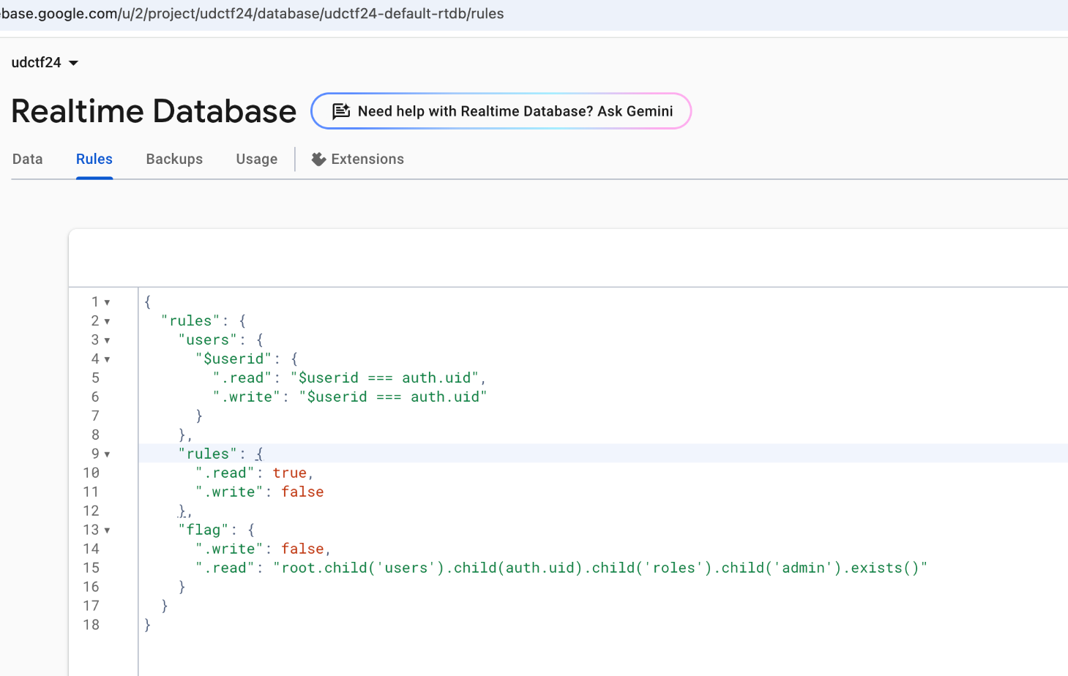
Task: Click line number 16 in the gutter
Action: pyautogui.click(x=91, y=587)
